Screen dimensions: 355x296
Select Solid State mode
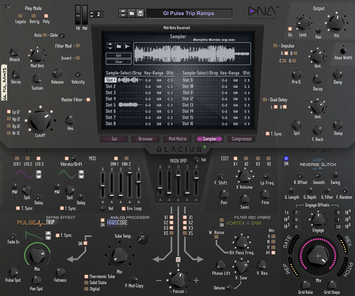tap(87, 283)
